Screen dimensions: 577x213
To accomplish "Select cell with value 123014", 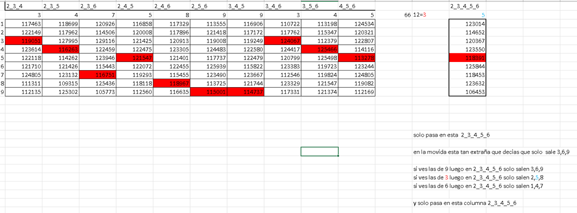I will [x=467, y=23].
